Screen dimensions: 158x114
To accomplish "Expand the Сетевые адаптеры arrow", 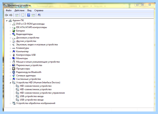I will [x=10, y=76].
